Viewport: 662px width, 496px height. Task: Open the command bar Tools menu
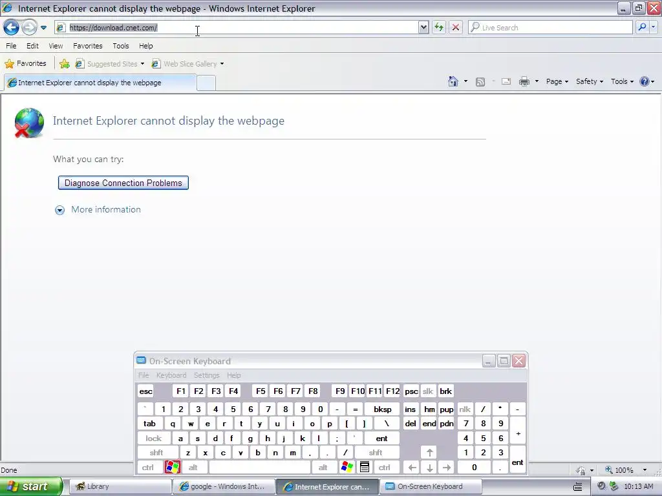tap(622, 81)
